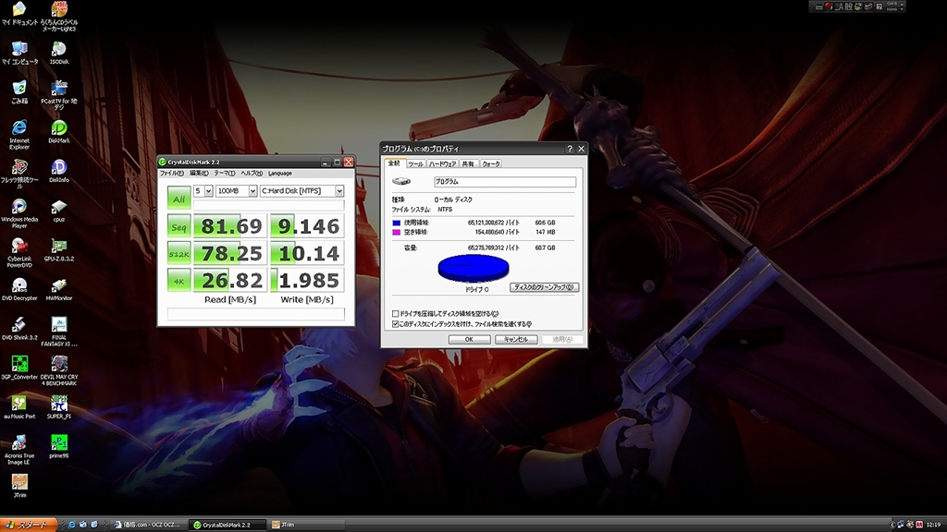947x532 pixels.
Task: Launch SUPER_PI desktop shortcut
Action: point(59,407)
